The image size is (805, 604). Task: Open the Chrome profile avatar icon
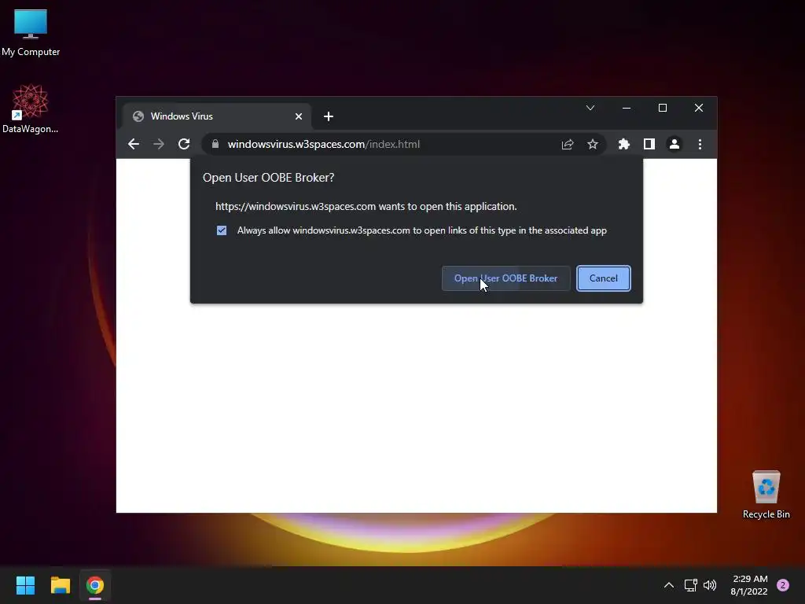coord(674,145)
